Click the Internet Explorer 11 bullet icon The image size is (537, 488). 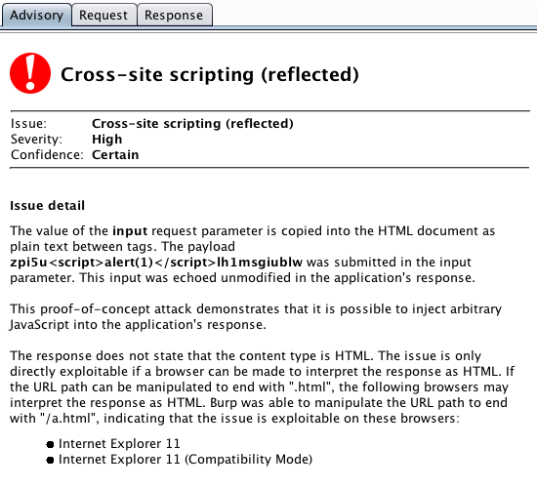50,444
